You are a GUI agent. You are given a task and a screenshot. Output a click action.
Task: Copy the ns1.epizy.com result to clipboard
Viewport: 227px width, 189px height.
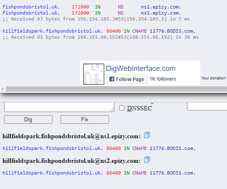147,135
